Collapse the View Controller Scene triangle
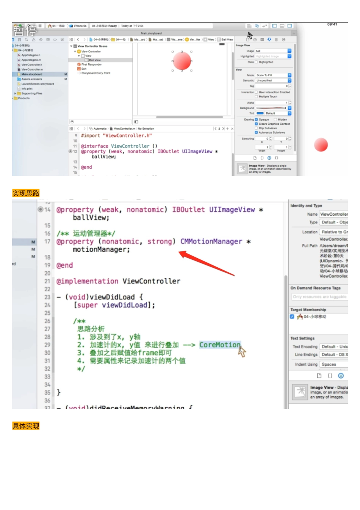360x510 pixels. pos(71,46)
